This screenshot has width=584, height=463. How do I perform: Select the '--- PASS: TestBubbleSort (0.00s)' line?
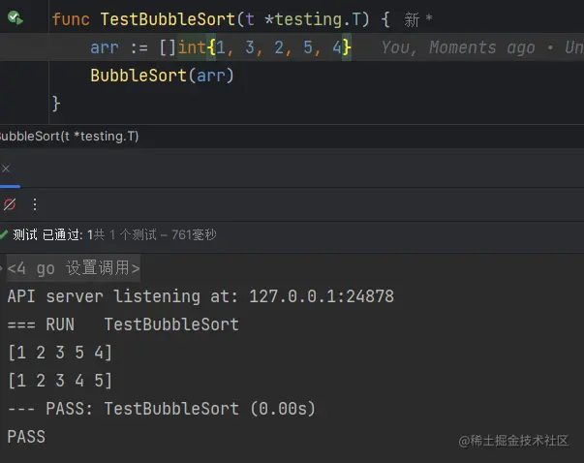(162, 408)
